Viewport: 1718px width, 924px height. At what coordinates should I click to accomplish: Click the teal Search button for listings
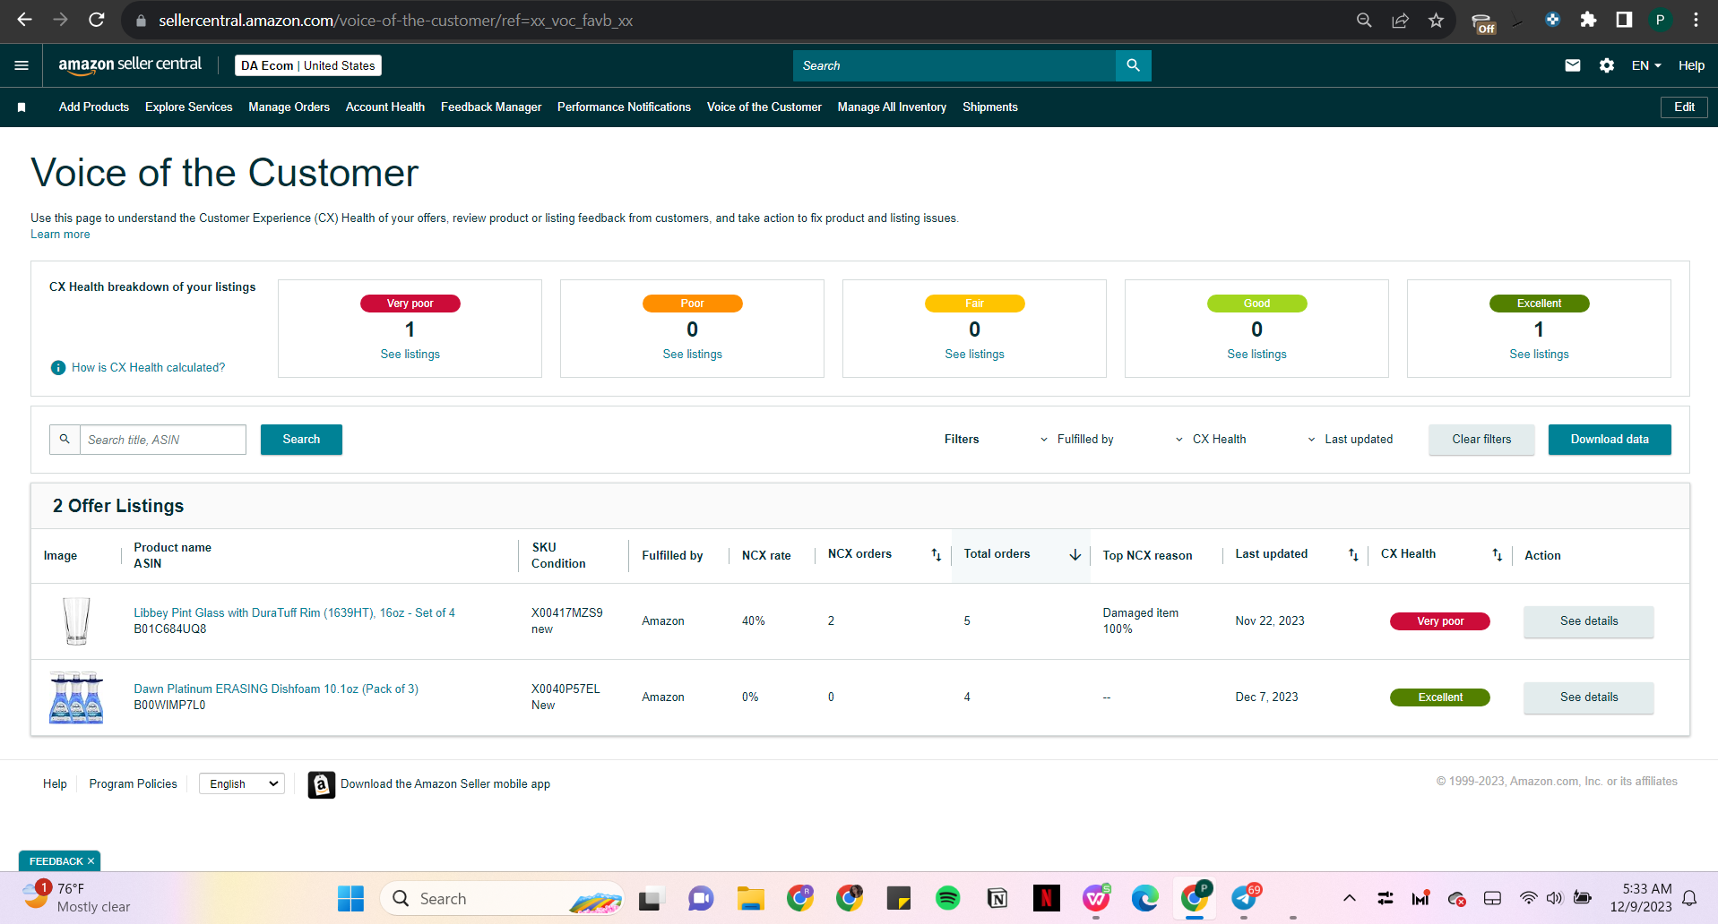coord(301,440)
